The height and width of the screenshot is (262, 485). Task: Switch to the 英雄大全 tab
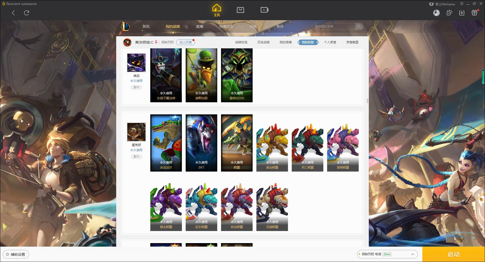[226, 26]
